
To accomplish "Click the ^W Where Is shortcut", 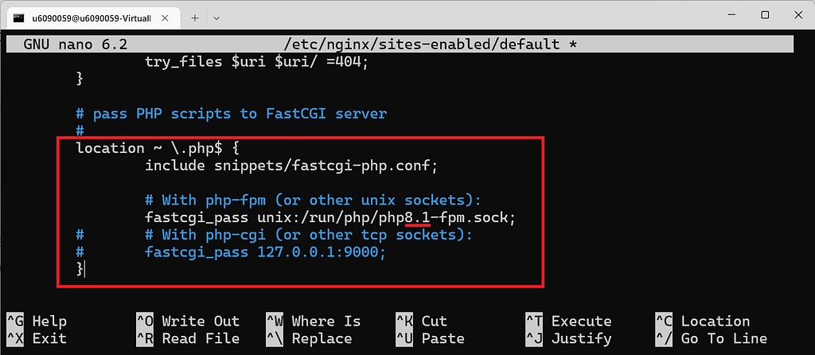I will 314,322.
